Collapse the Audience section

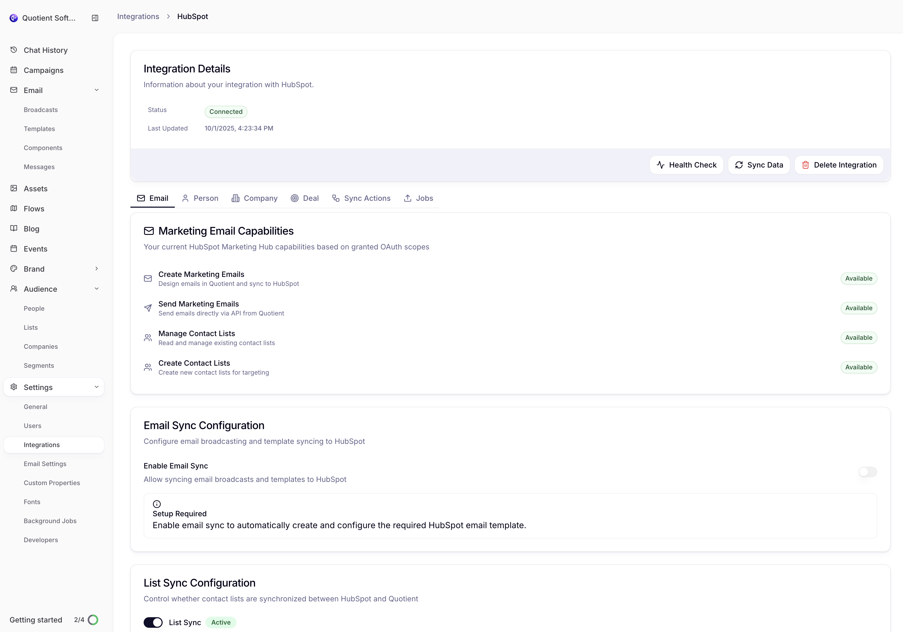pyautogui.click(x=97, y=289)
